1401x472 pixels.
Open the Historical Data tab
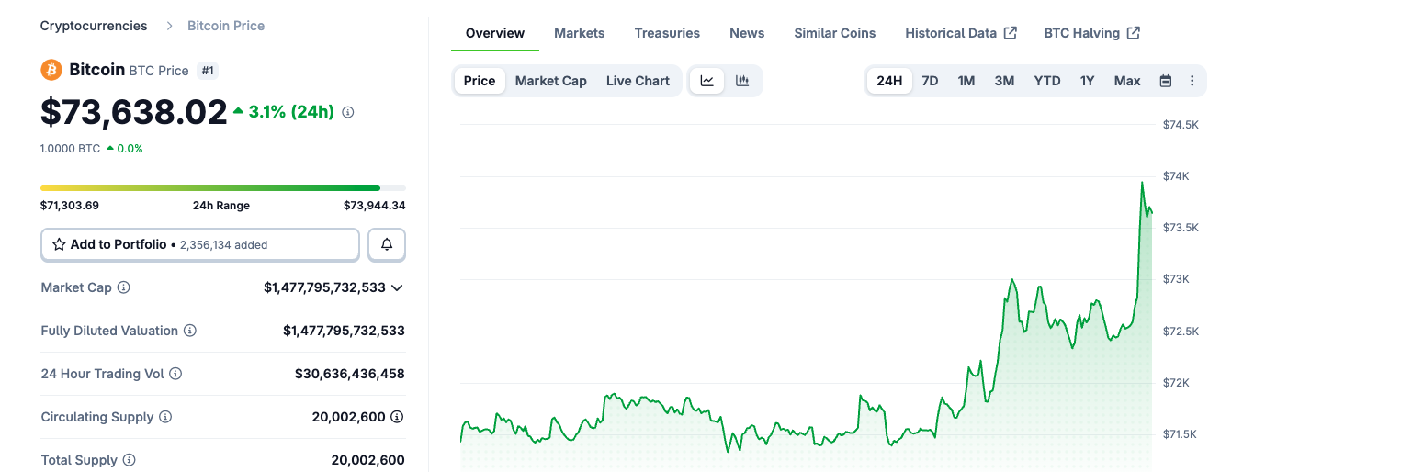point(961,33)
